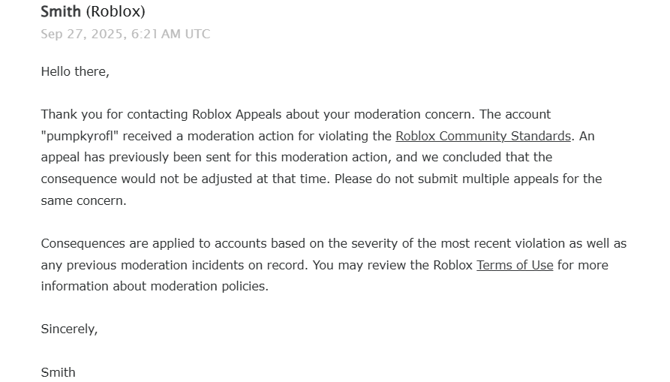Click the Please do not submit multiple appeals sentence

pos(468,179)
